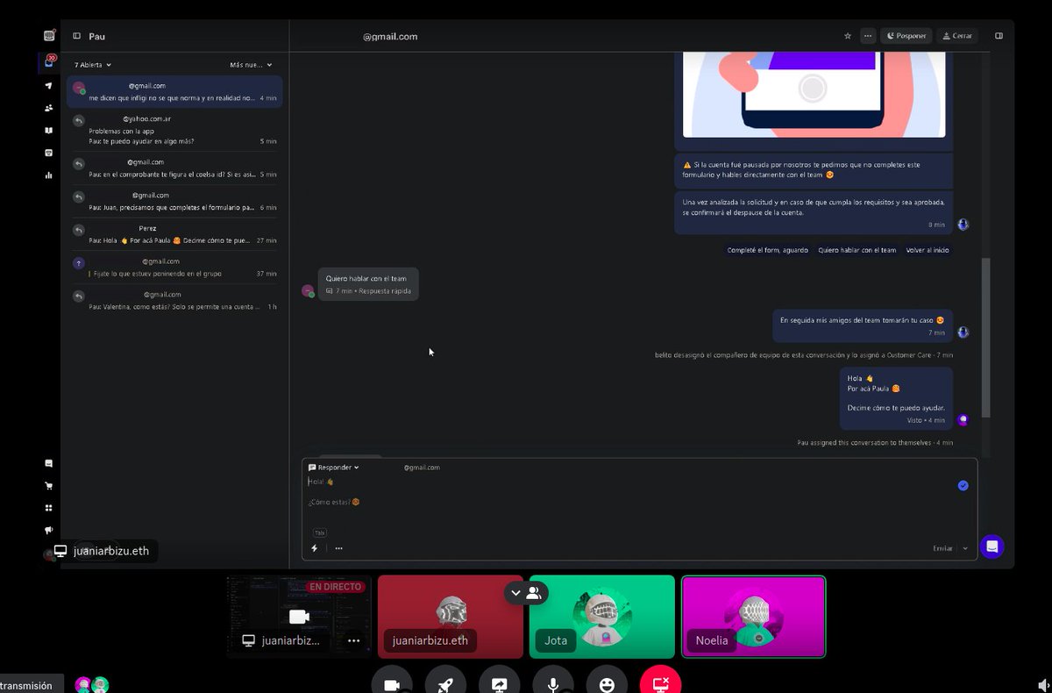Open the Messenger chat icon in lower sidebar

pyautogui.click(x=49, y=463)
